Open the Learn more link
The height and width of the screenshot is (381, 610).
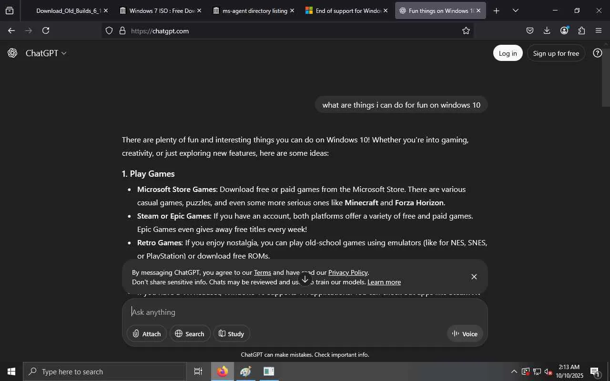pos(384,282)
